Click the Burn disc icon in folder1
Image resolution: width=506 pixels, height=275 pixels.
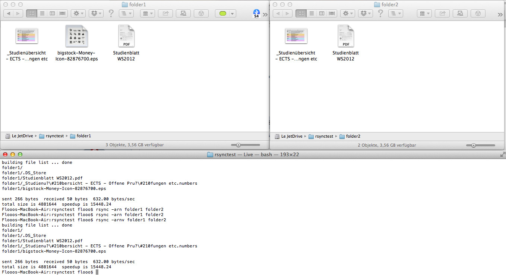201,13
